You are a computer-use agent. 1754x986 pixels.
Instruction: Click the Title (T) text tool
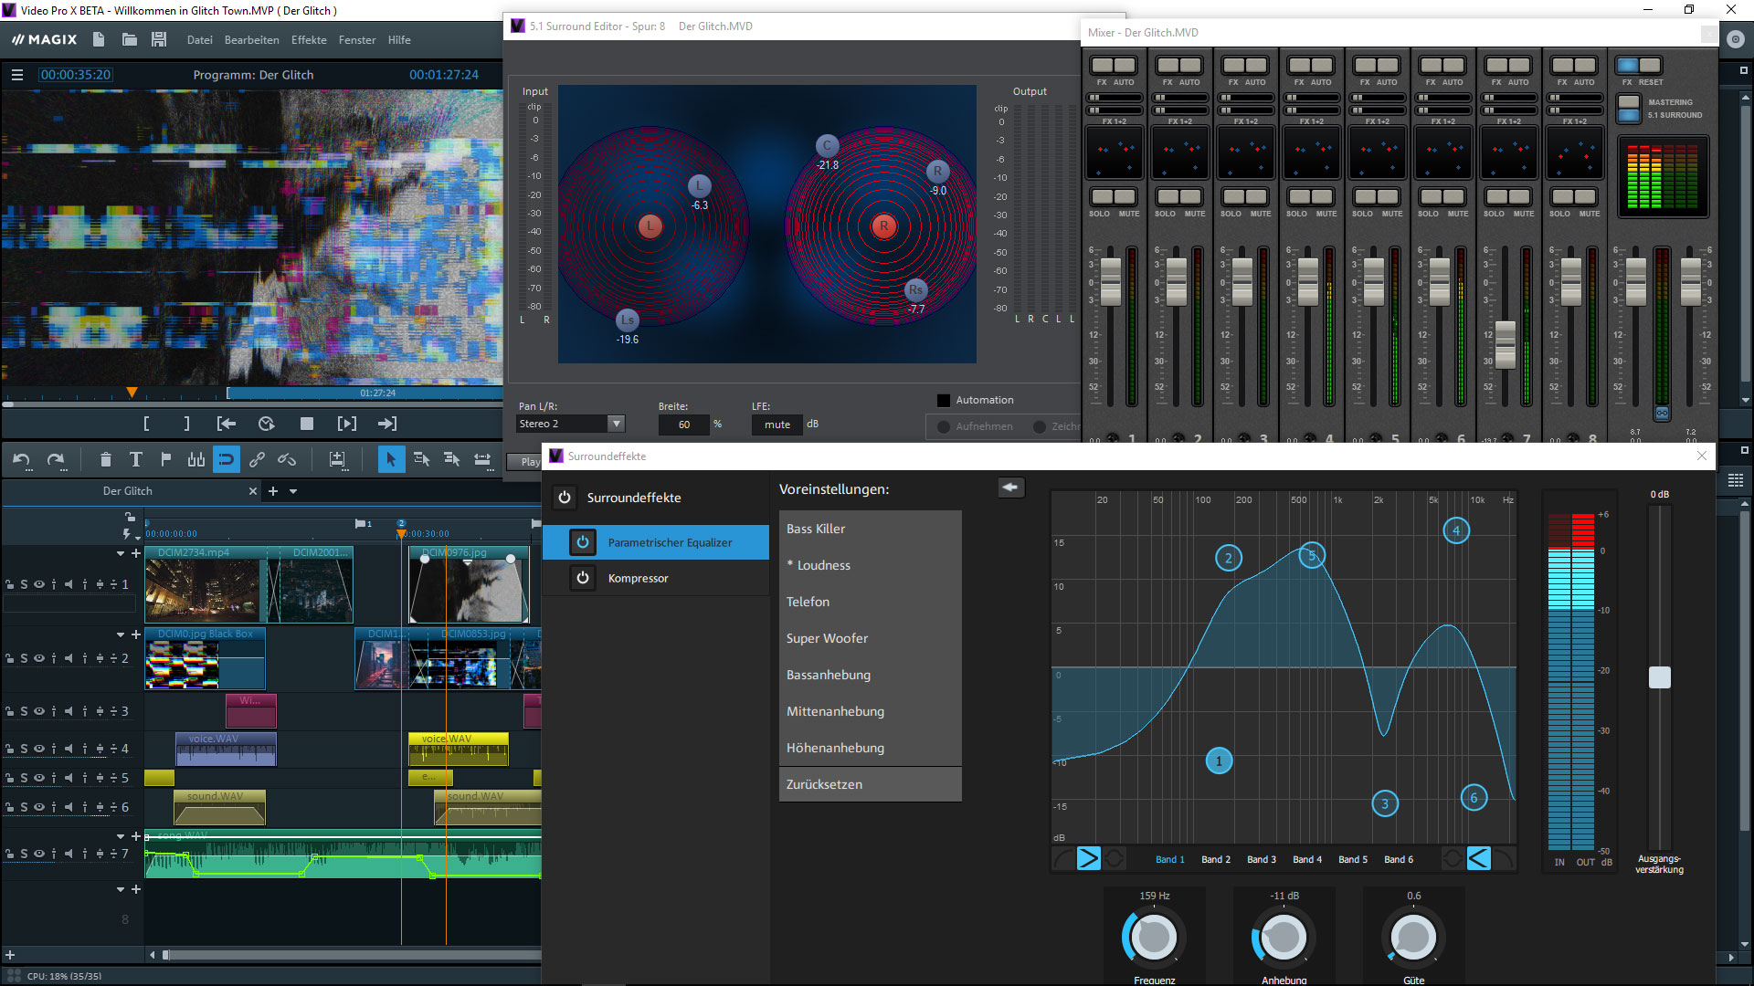pos(135,459)
